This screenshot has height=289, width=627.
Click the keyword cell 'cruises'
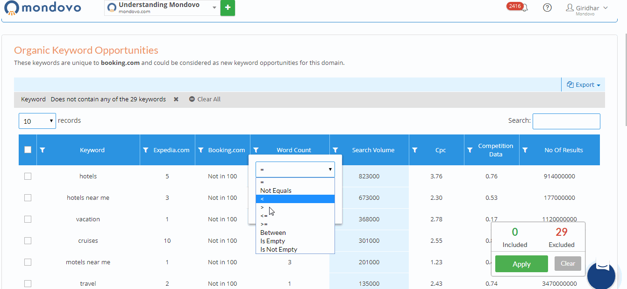click(x=88, y=240)
